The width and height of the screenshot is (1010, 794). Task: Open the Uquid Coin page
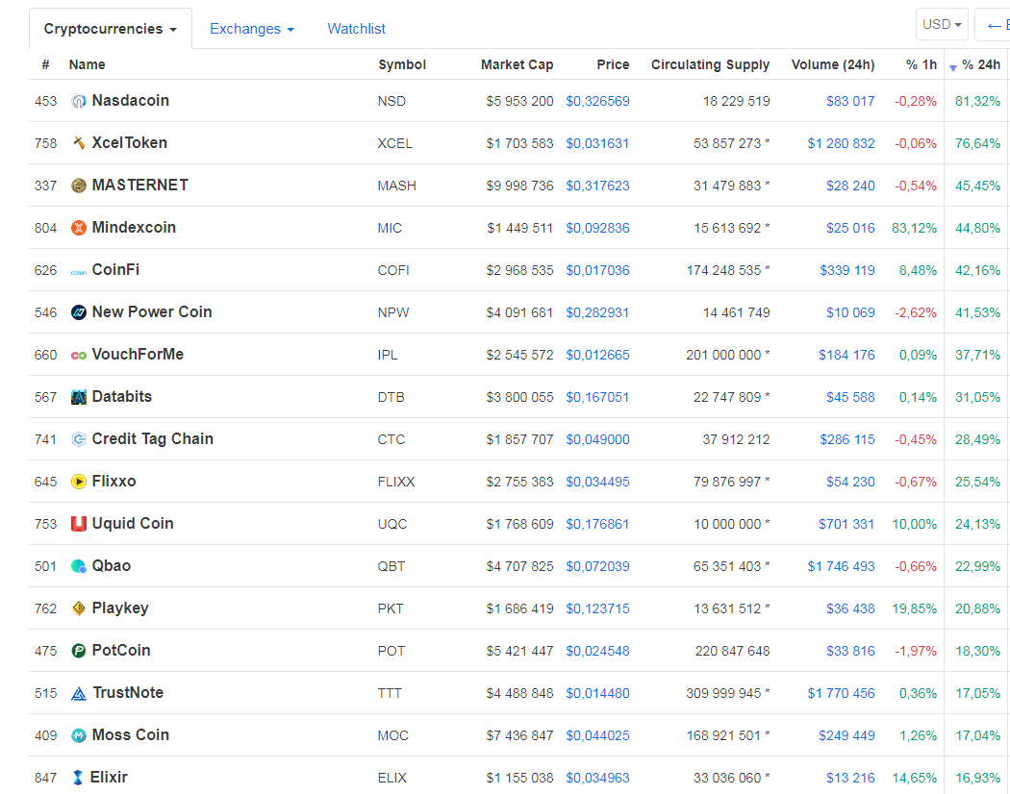(133, 524)
